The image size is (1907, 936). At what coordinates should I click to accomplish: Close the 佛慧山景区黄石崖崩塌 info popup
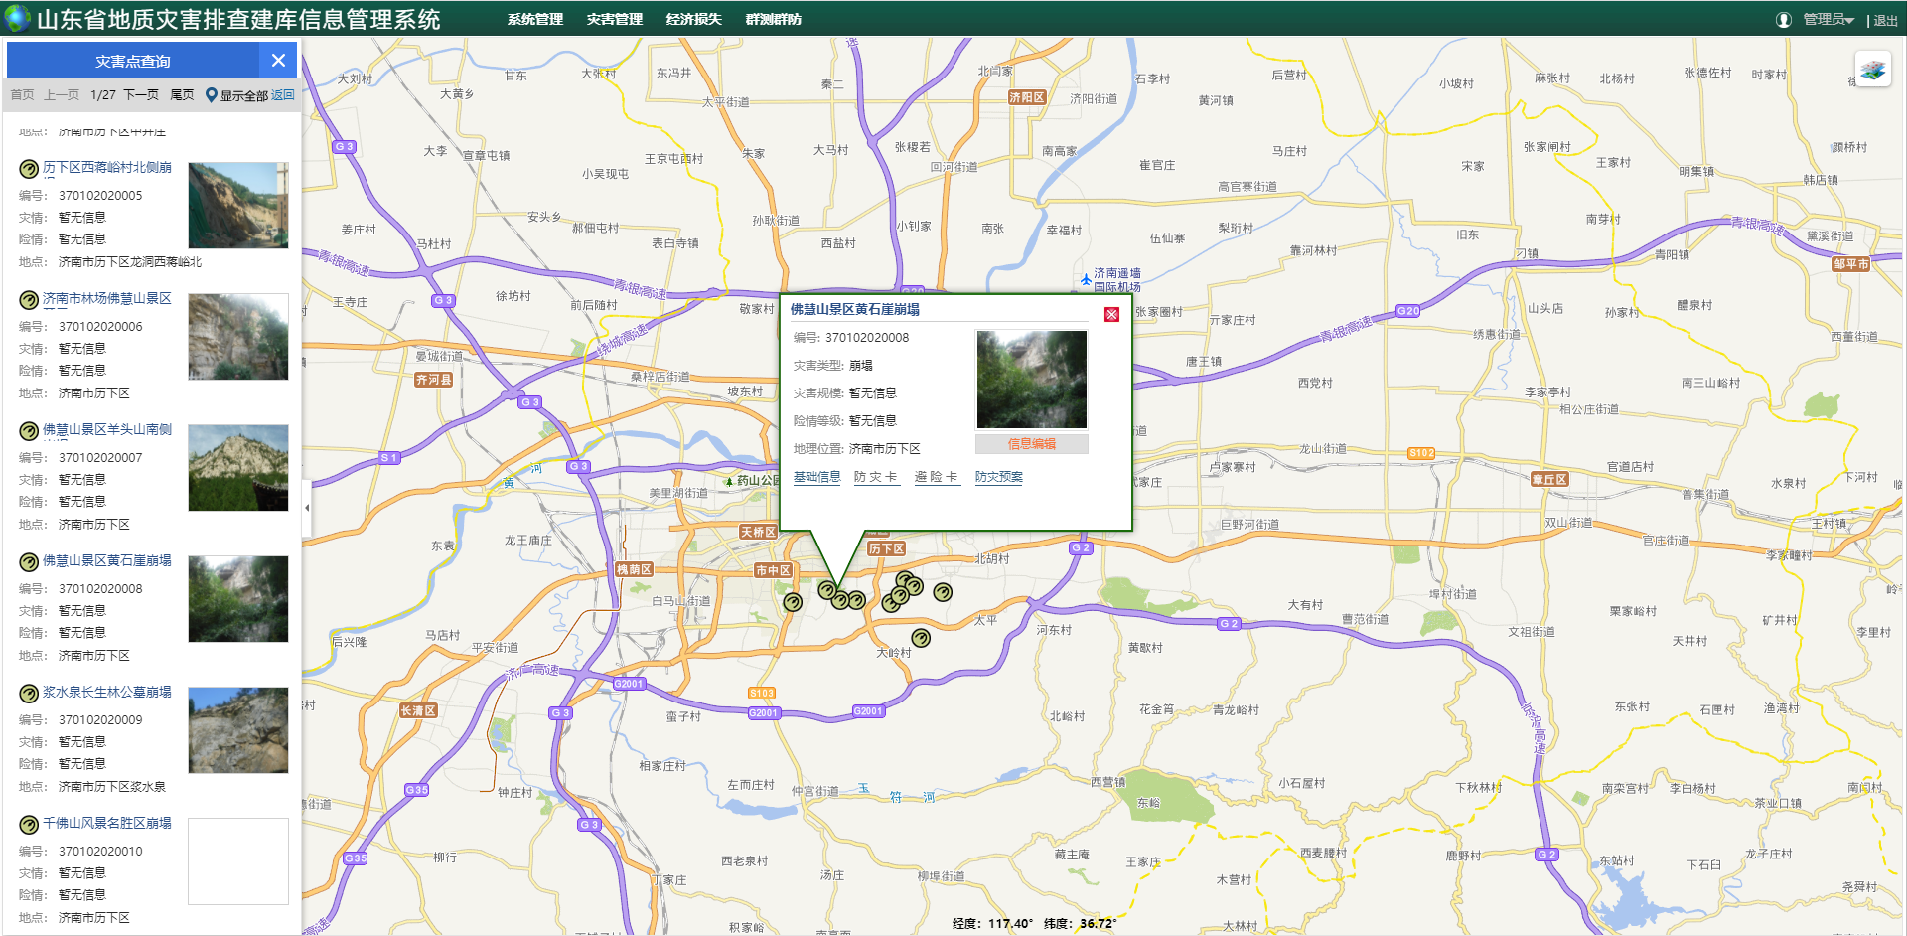coord(1111,315)
